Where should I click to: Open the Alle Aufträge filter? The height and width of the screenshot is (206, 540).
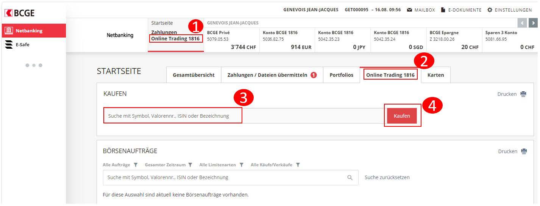point(120,165)
